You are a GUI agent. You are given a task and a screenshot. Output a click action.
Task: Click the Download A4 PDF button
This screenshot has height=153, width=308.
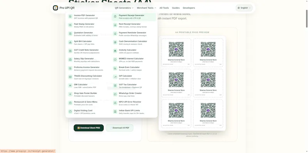[119, 128]
